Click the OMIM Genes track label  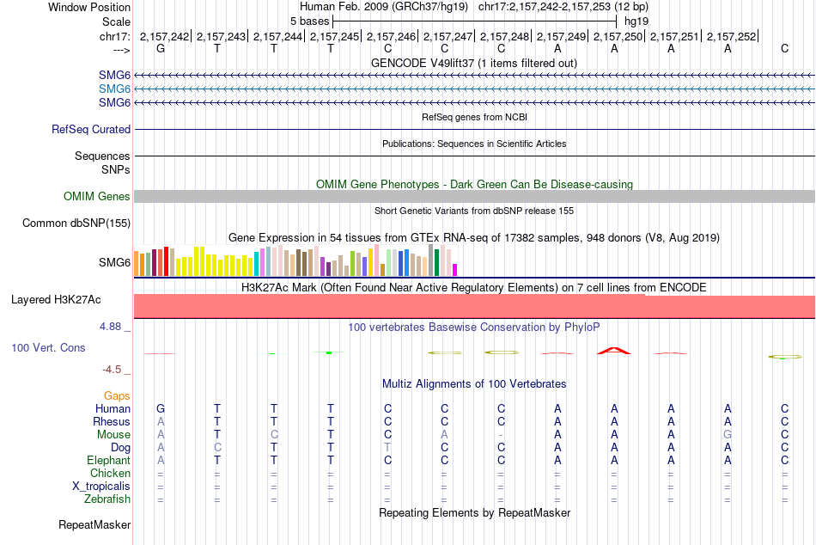coord(97,197)
